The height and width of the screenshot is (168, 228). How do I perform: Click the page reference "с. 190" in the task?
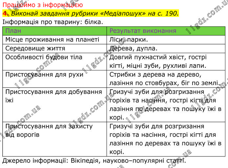[167, 14]
